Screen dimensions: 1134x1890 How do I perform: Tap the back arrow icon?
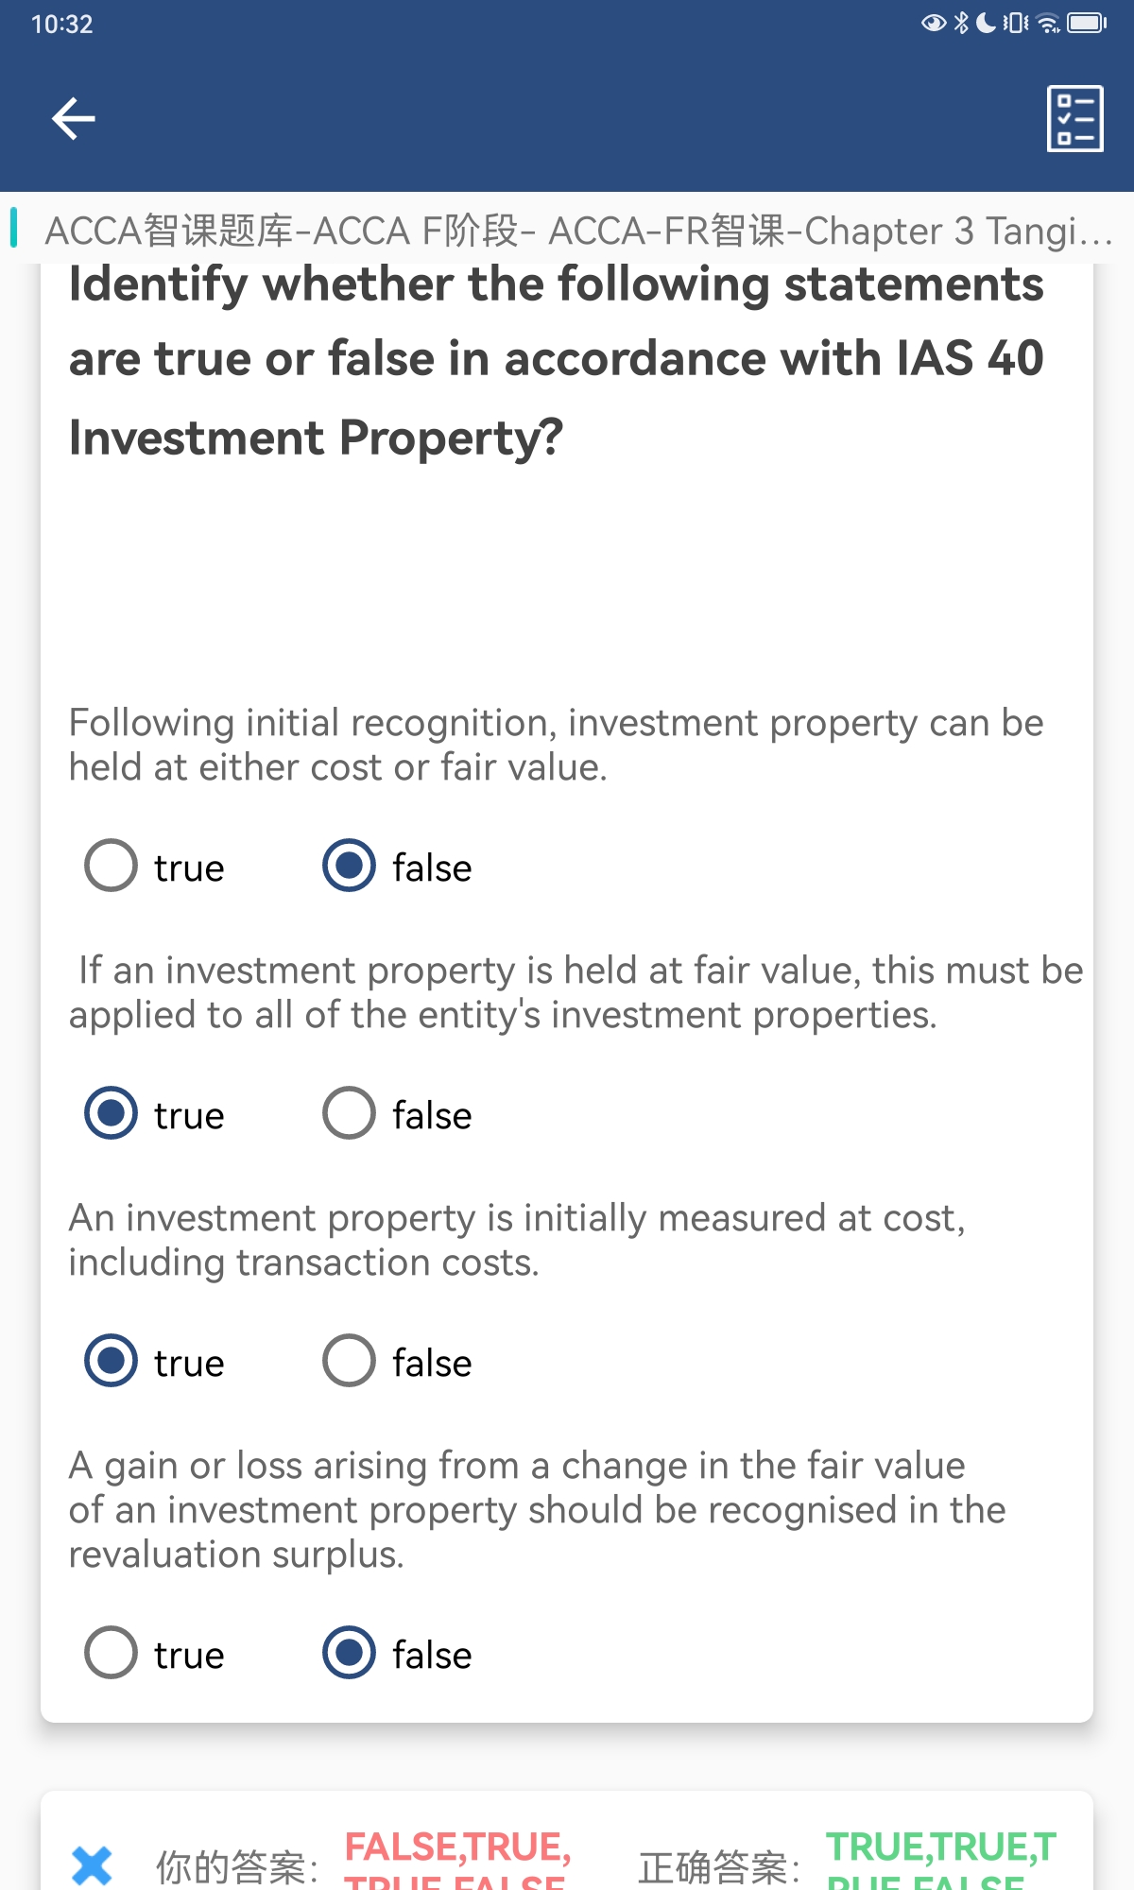(74, 119)
